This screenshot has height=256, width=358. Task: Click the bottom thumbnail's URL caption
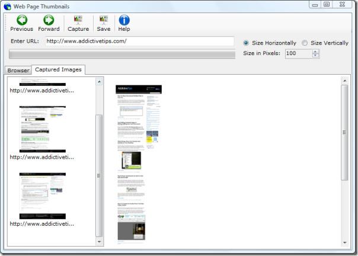(41, 224)
